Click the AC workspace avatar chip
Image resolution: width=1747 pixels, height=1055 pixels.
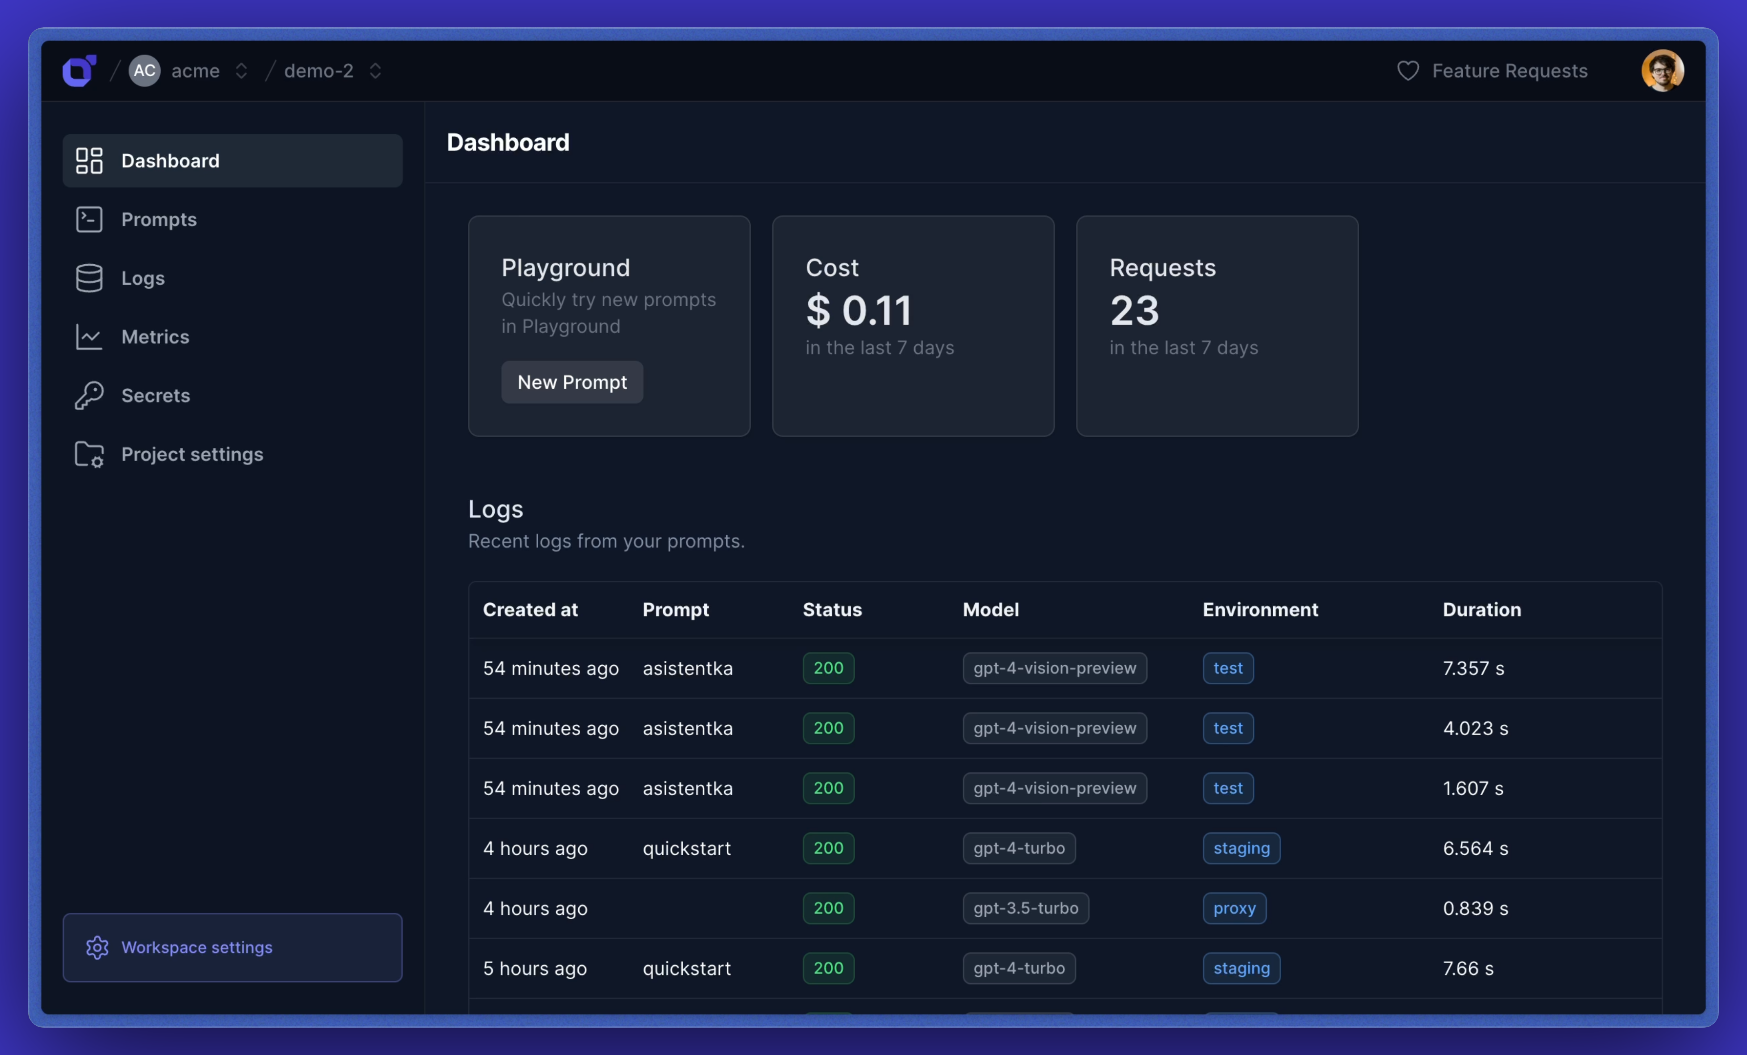[144, 70]
